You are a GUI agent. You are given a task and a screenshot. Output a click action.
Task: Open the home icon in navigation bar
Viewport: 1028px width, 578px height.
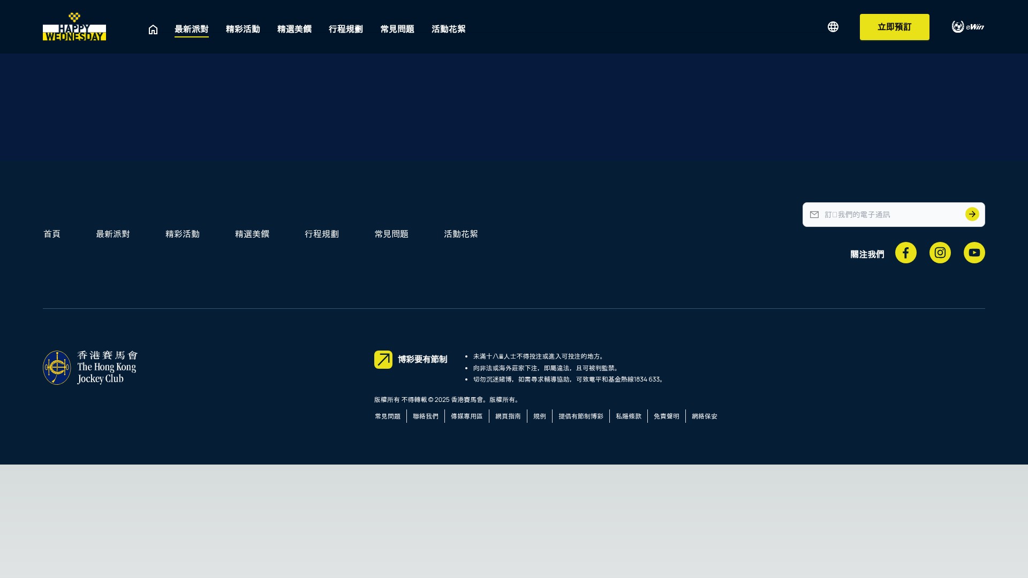click(153, 29)
